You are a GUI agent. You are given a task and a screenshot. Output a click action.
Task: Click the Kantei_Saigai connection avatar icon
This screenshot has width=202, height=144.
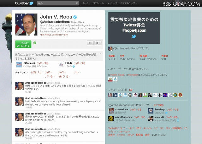click(x=110, y=80)
